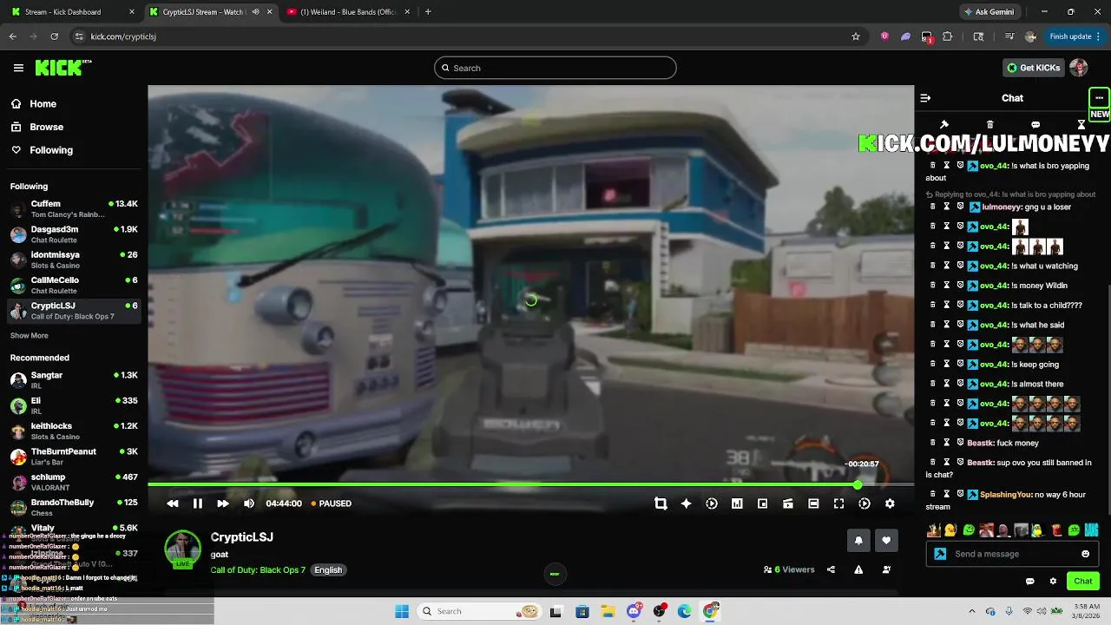This screenshot has width=1111, height=625.
Task: Open a new browser tab plus button
Action: [428, 12]
